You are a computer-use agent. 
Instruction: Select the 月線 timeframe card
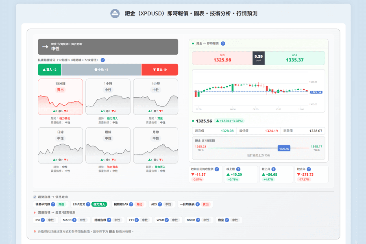[156, 145]
